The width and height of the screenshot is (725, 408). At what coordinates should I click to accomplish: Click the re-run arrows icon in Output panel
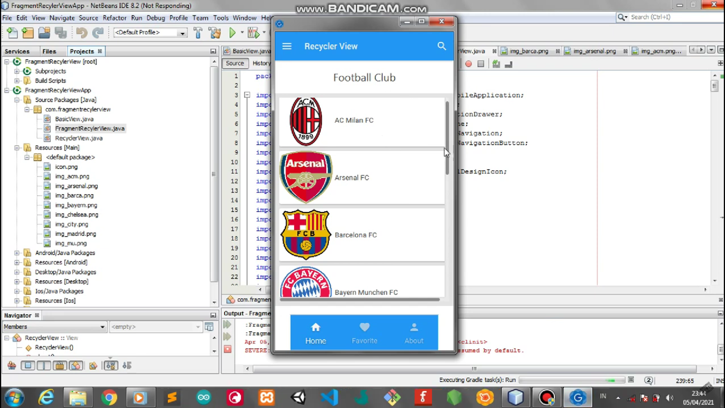click(227, 324)
